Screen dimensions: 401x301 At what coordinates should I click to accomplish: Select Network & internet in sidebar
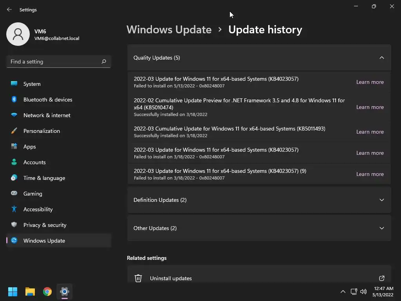[x=47, y=115]
